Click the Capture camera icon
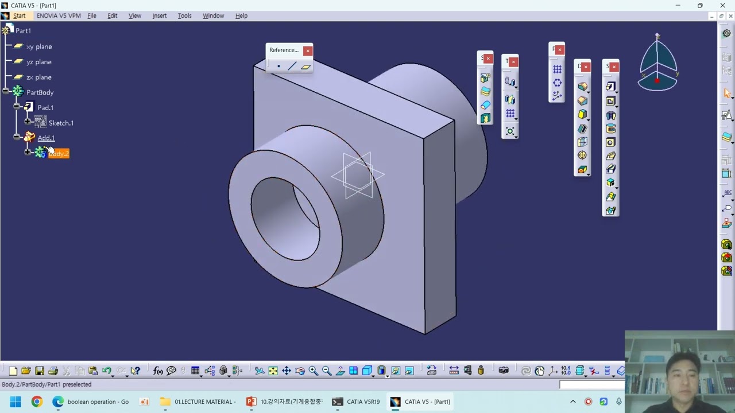This screenshot has width=735, height=413. (504, 371)
